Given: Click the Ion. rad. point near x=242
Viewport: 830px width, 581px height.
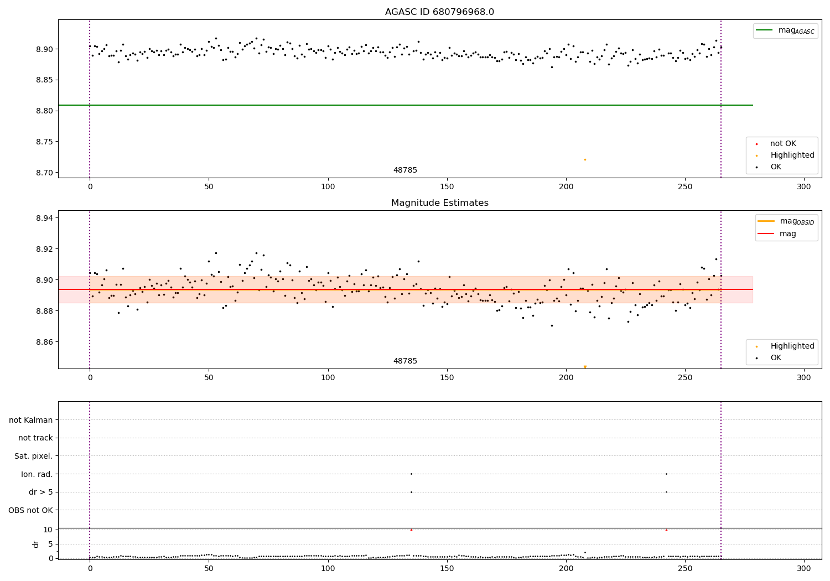Looking at the screenshot, I should pos(666,474).
